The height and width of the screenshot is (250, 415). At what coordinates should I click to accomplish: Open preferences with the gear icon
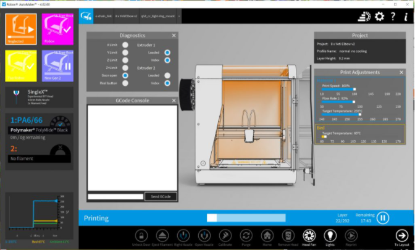coord(379,17)
